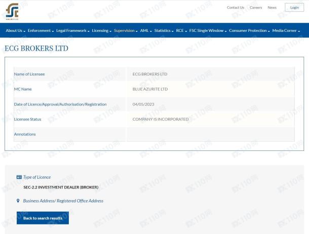This screenshot has width=309, height=234.
Task: Click the Date of Licence/Approval/Authorisation/Registration label
Action: (60, 104)
